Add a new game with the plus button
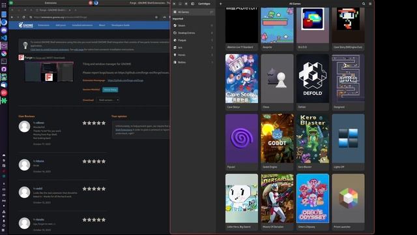The width and height of the screenshot is (417, 235). pos(220,4)
